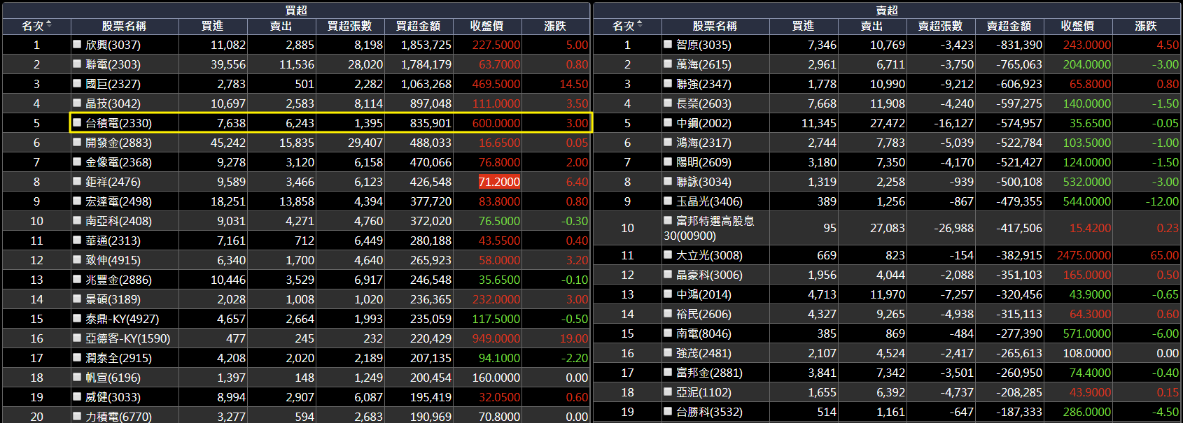Open stock 宏達電(2498)
The width and height of the screenshot is (1183, 423).
tap(118, 201)
